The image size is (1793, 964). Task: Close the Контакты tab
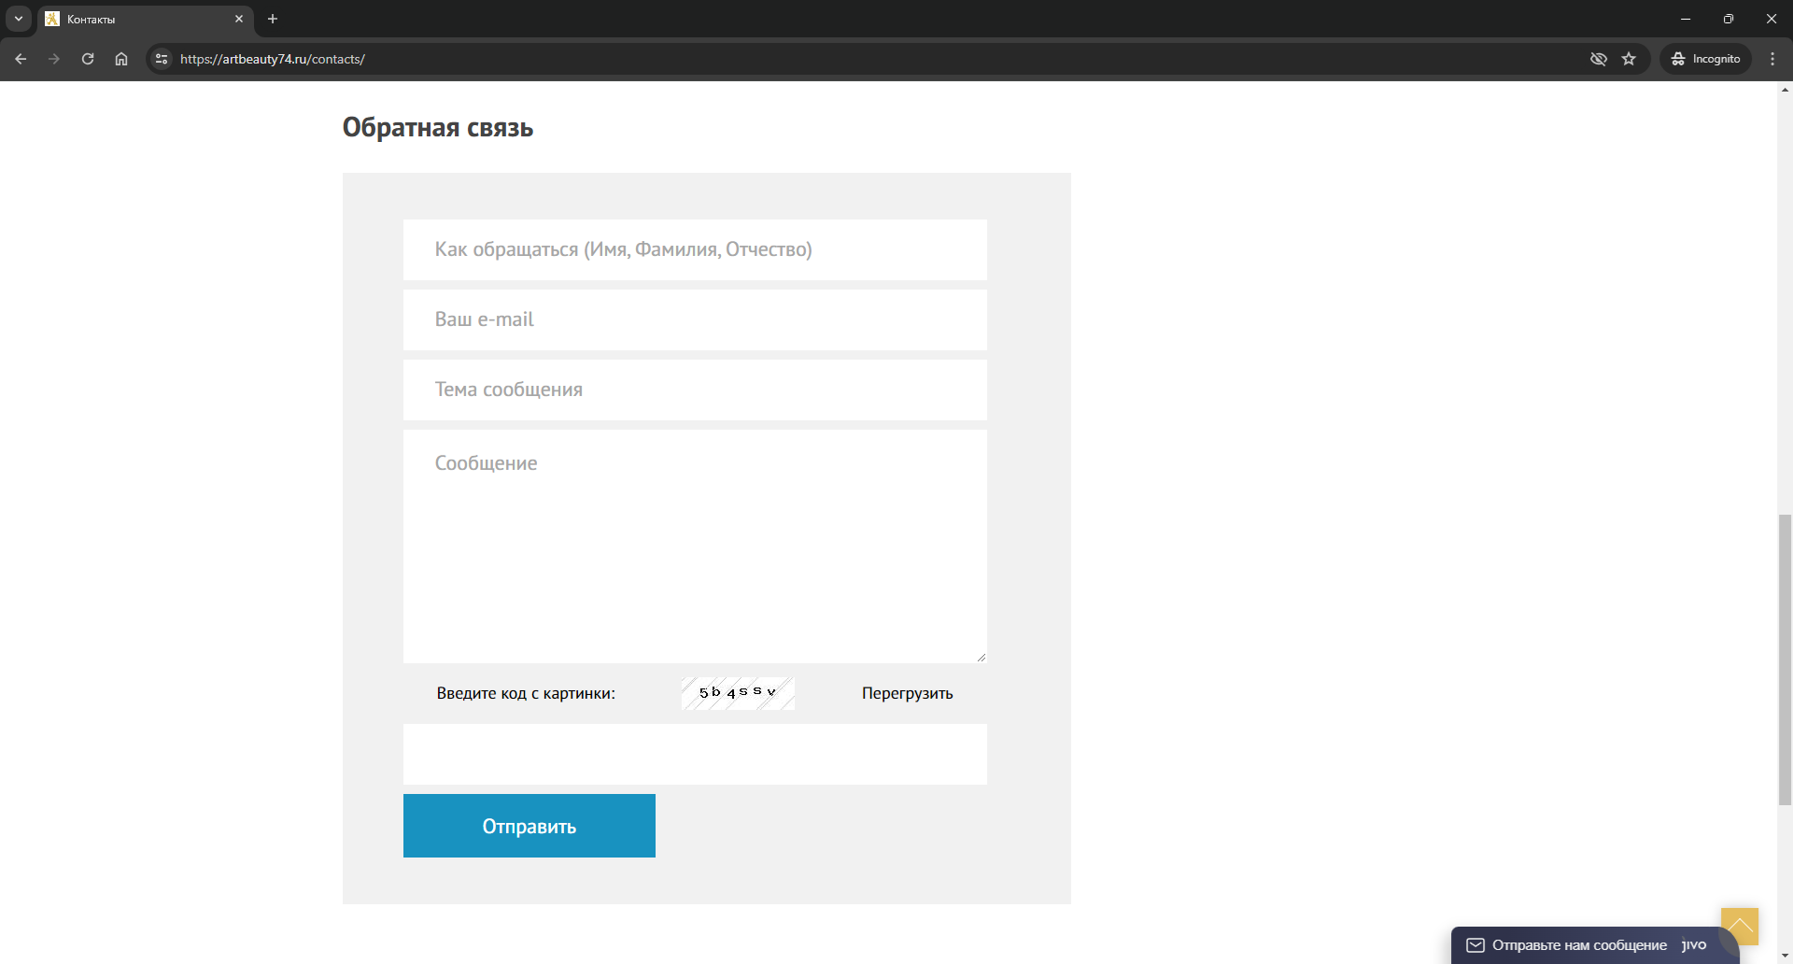(x=239, y=19)
